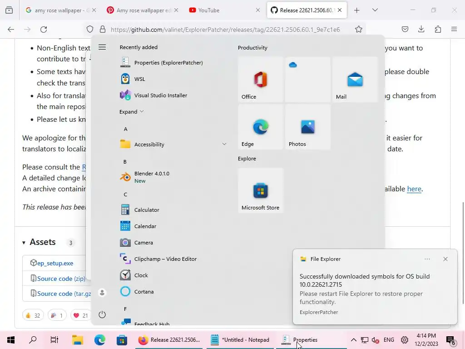Bookmark this page with the star
Image resolution: width=465 pixels, height=349 pixels.
point(359,30)
